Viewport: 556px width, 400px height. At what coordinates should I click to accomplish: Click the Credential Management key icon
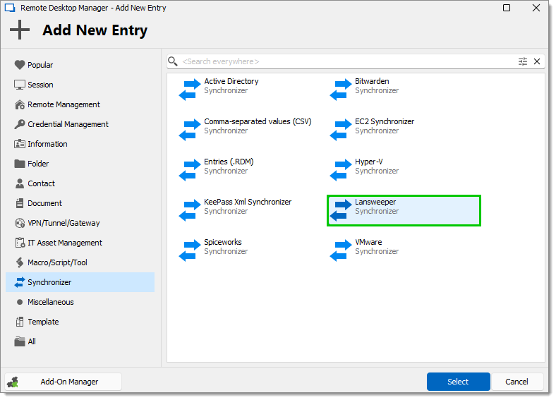pos(20,124)
